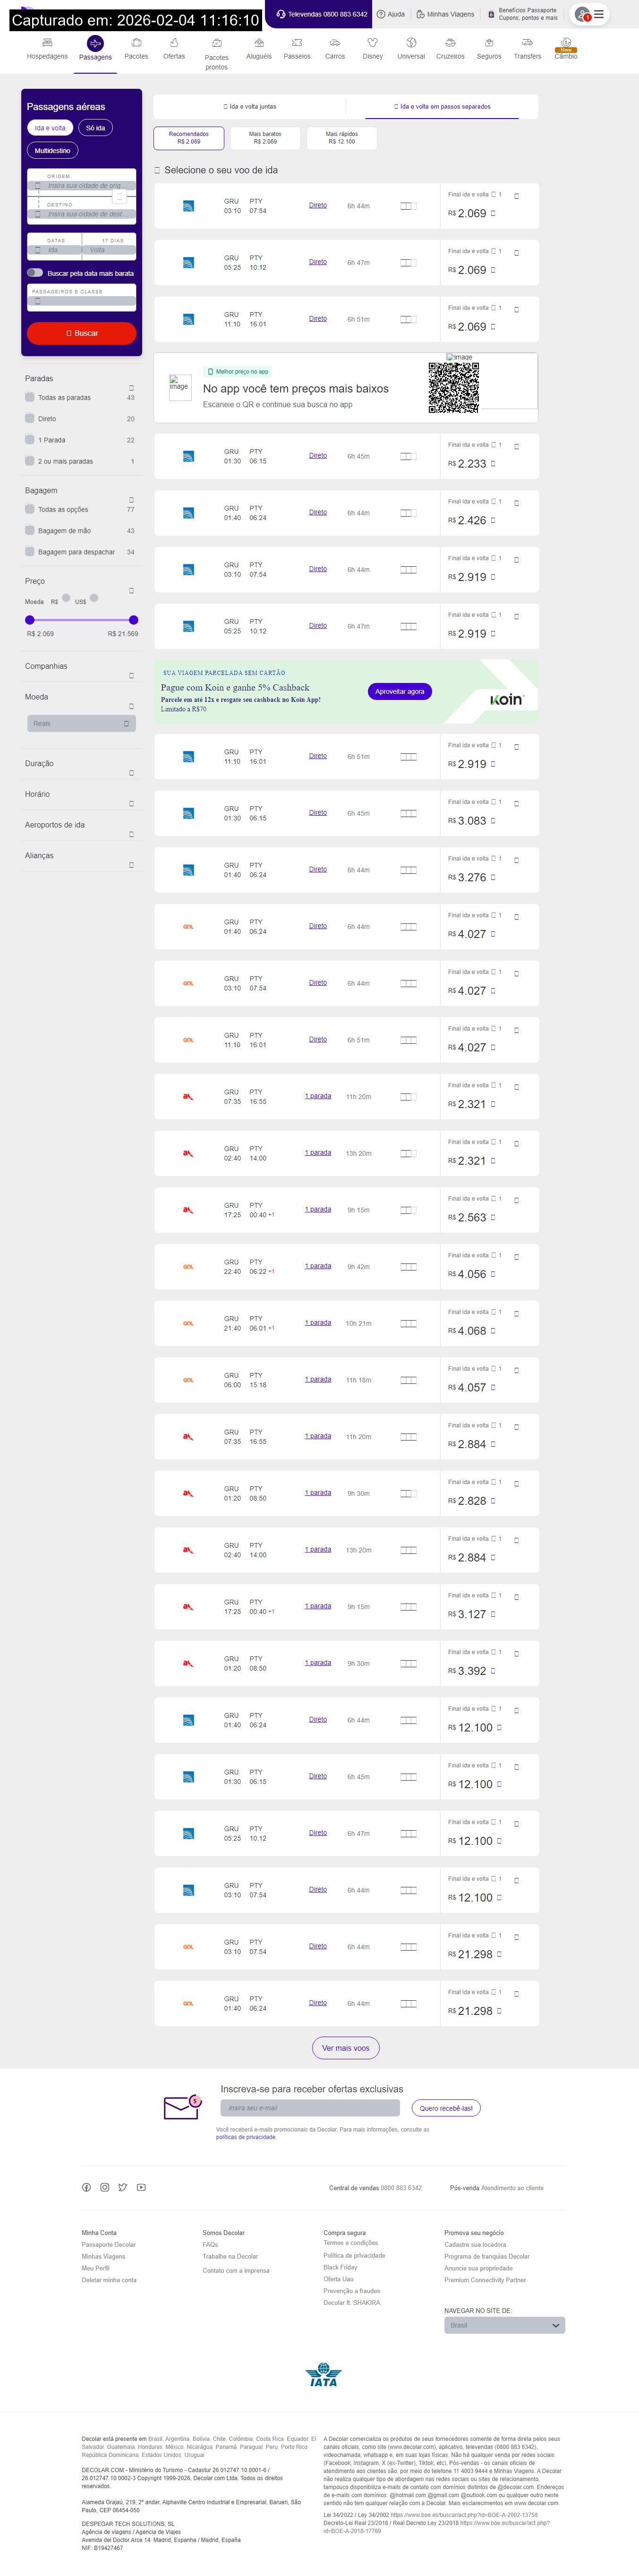Open the Cruzeiros ship icon
The height and width of the screenshot is (2576, 639).
click(x=450, y=43)
